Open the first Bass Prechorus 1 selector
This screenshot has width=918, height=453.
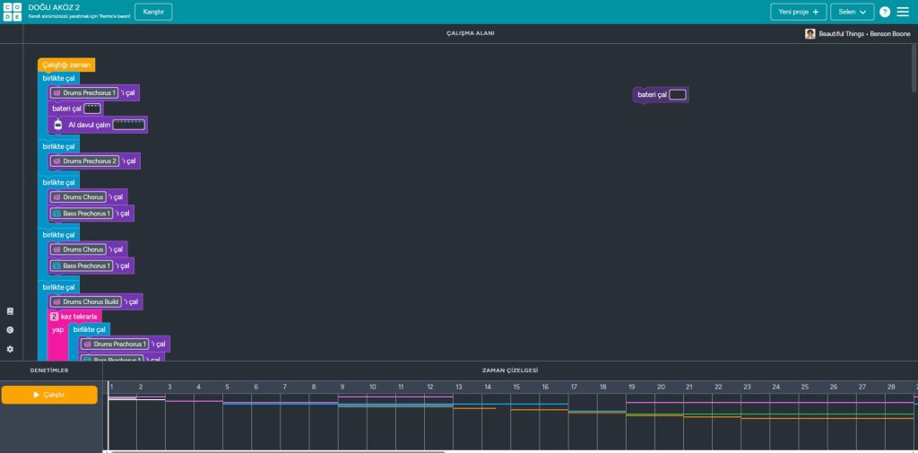(x=81, y=213)
